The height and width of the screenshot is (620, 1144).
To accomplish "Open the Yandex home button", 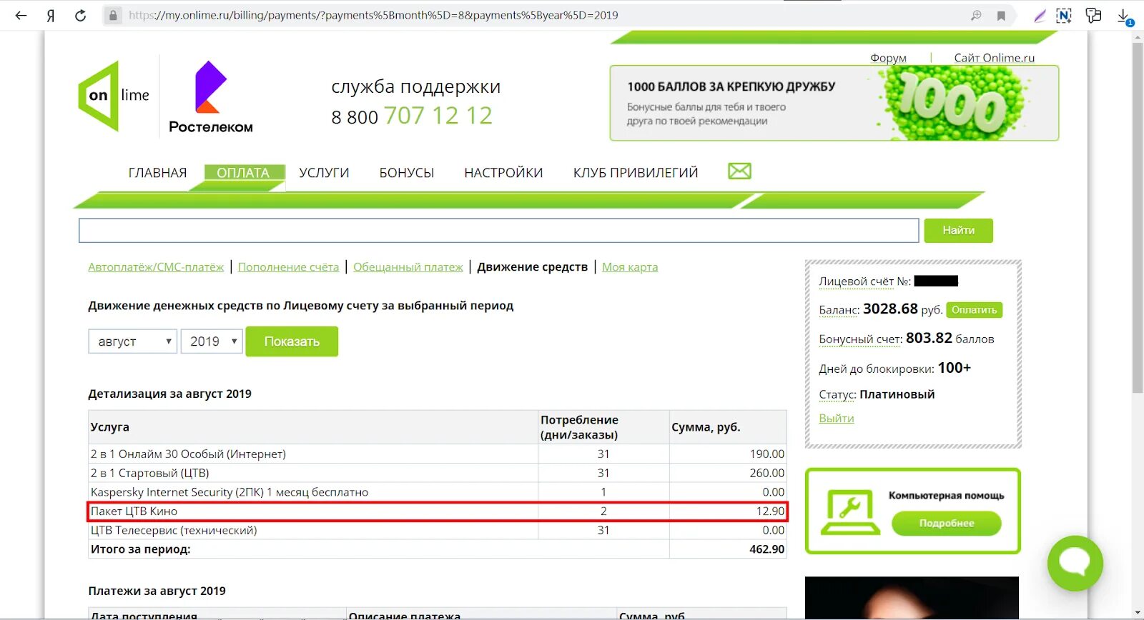I will click(51, 15).
